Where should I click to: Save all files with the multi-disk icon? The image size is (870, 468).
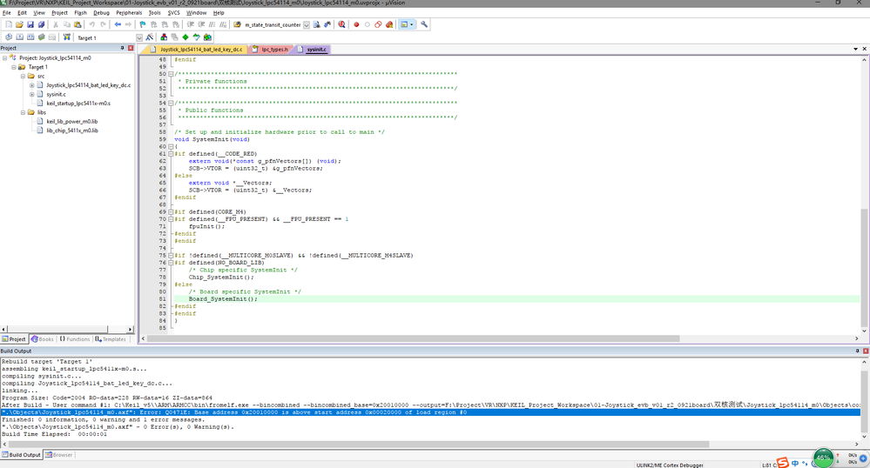(x=41, y=24)
